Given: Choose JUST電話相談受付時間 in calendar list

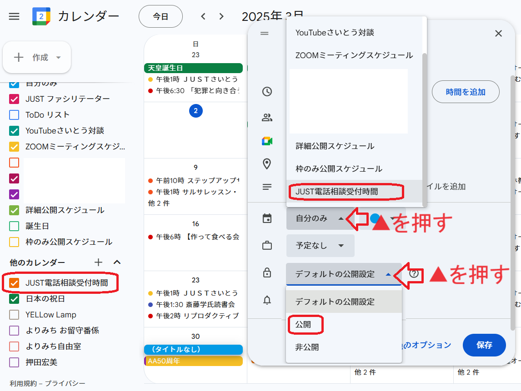Looking at the screenshot, I should 336,191.
